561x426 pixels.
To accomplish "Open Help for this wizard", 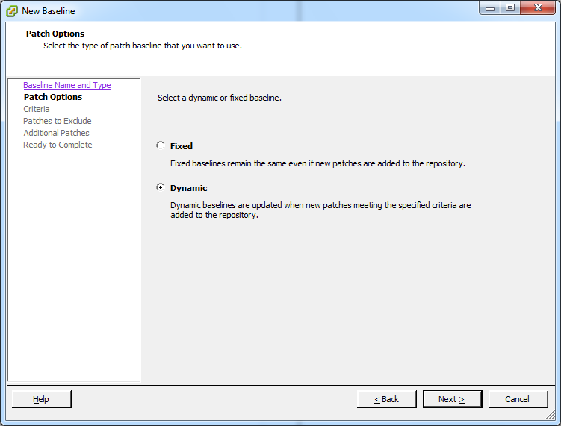I will (x=41, y=399).
